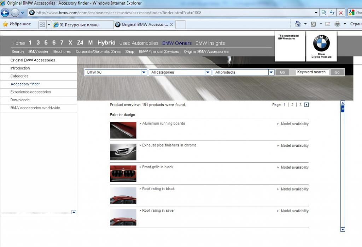
Task: Expand the address bar history dropdown
Action: click(x=316, y=13)
